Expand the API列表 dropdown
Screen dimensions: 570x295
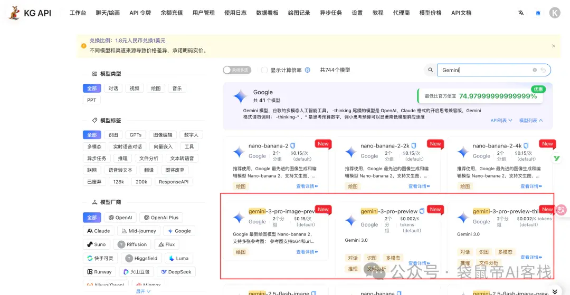[501, 121]
